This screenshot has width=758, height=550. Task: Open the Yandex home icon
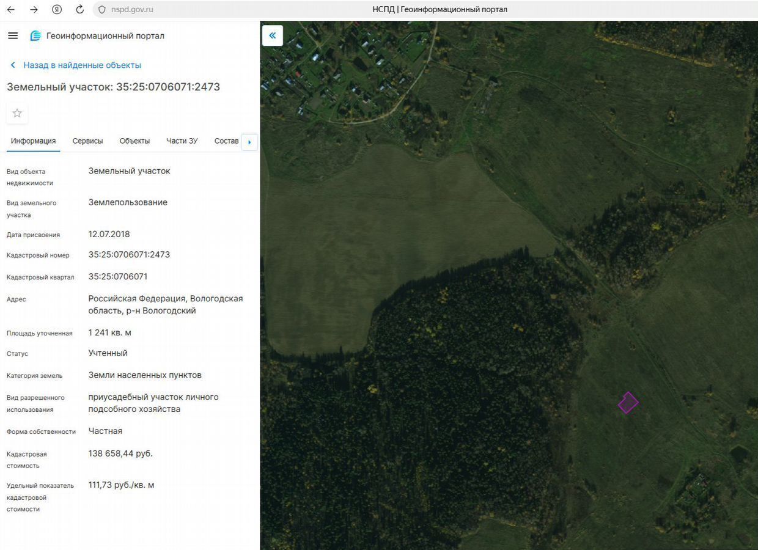(x=57, y=9)
